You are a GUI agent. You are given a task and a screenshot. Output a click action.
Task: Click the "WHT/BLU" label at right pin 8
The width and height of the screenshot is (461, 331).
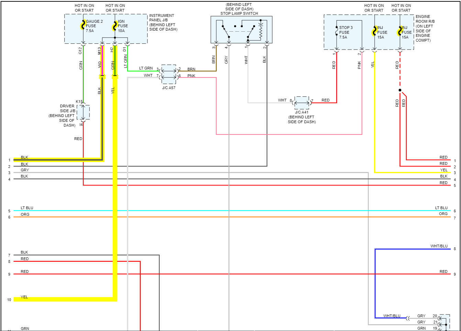pos(439,246)
